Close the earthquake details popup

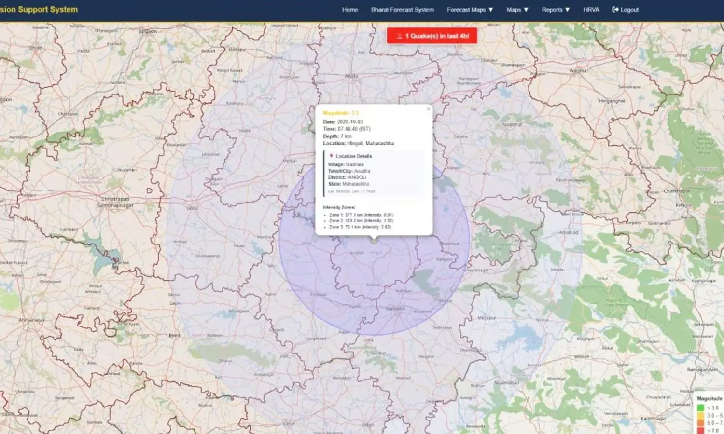coord(428,109)
